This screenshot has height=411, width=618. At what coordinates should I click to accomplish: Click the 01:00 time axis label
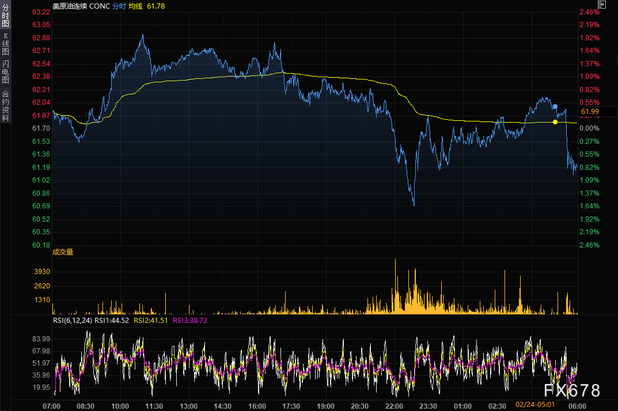click(x=462, y=406)
